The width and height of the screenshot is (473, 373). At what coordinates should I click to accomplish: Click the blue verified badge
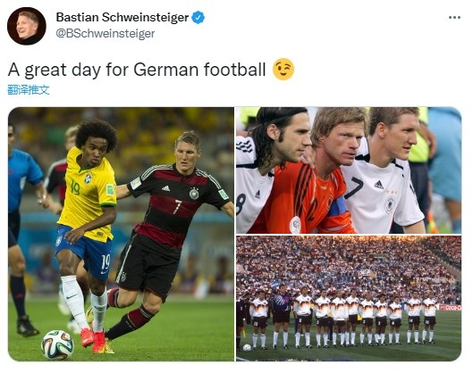198,18
